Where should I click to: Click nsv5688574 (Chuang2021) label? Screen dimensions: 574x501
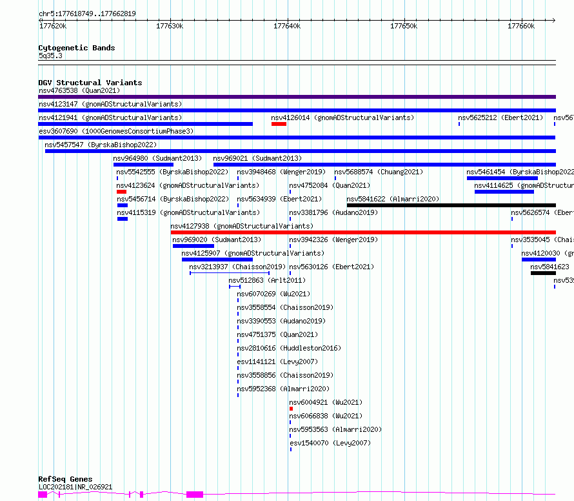click(379, 172)
